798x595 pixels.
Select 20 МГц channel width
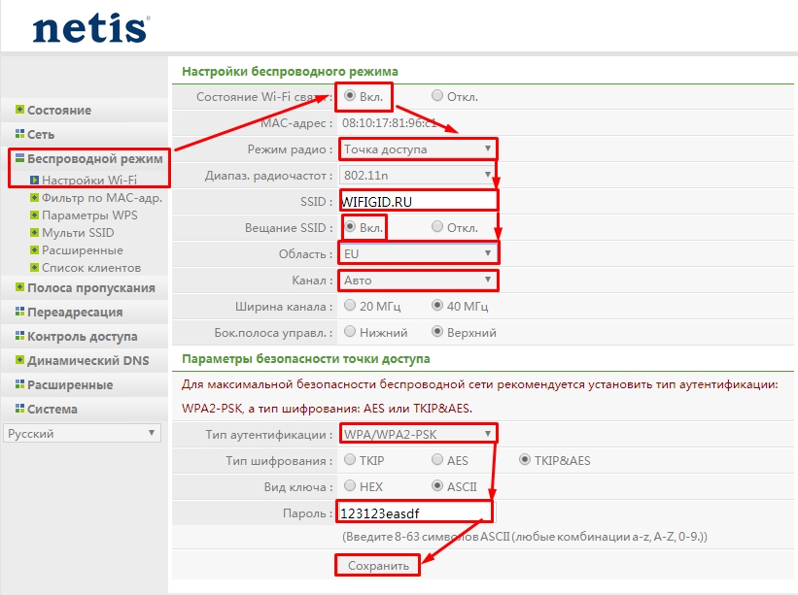click(x=351, y=306)
